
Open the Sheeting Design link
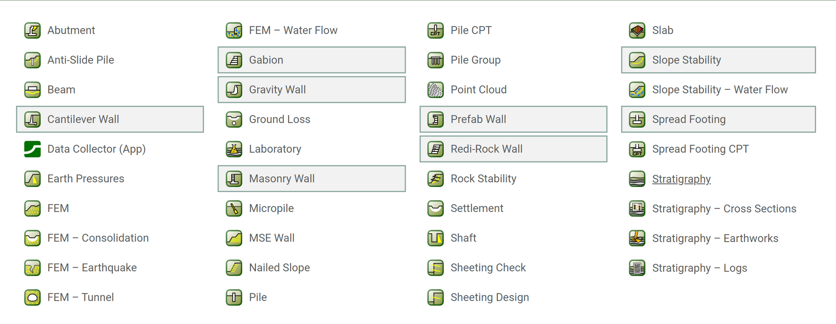(489, 297)
